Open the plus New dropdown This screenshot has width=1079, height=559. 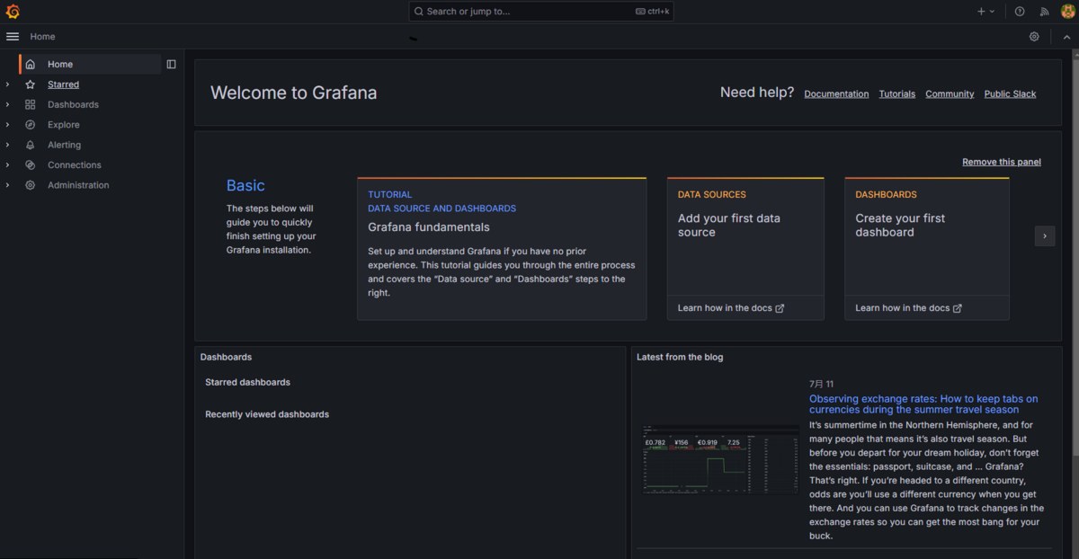(x=985, y=12)
